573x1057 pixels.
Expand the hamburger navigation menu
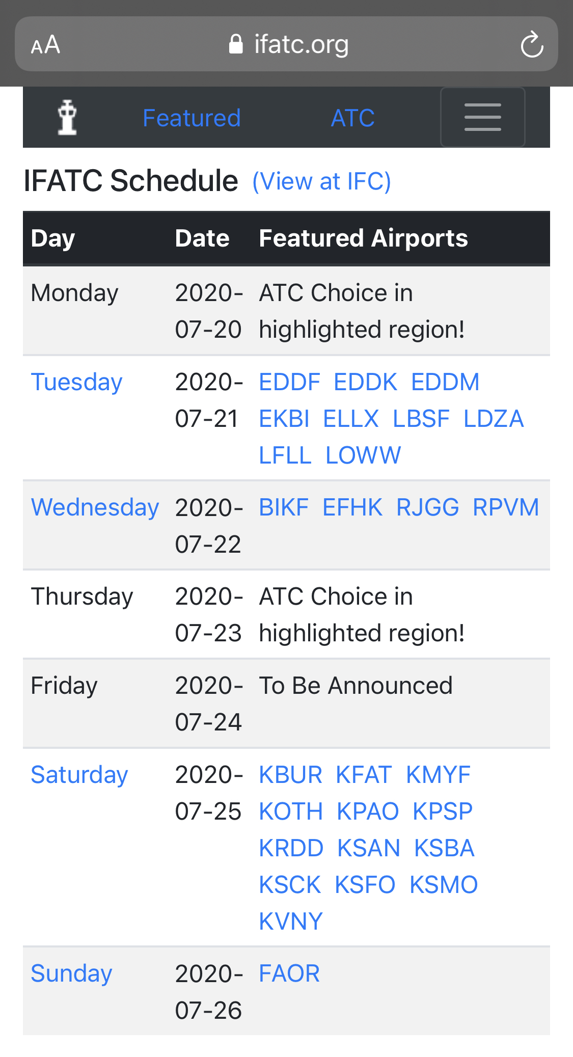click(482, 117)
